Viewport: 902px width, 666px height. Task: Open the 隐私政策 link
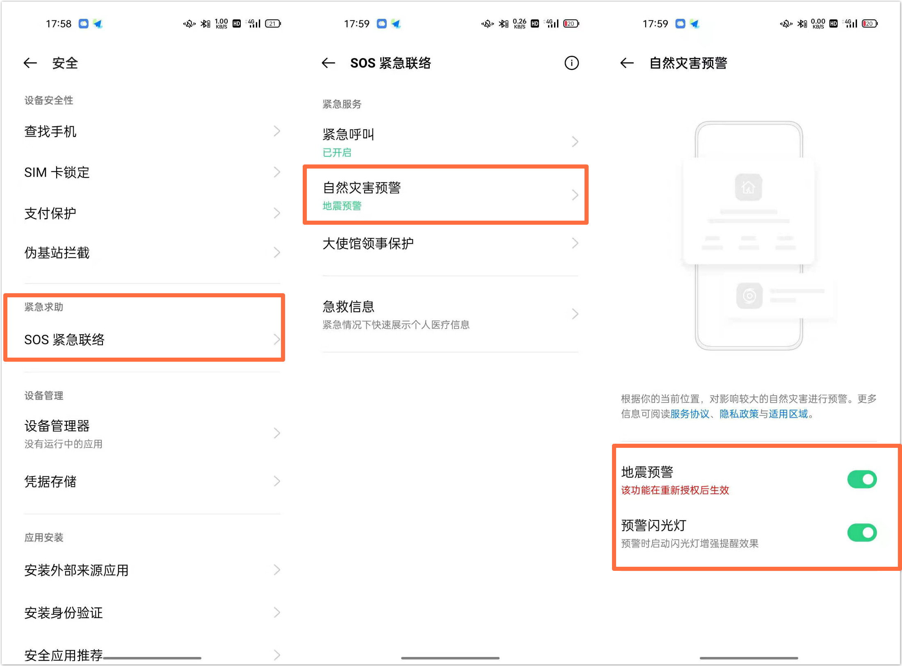point(739,414)
